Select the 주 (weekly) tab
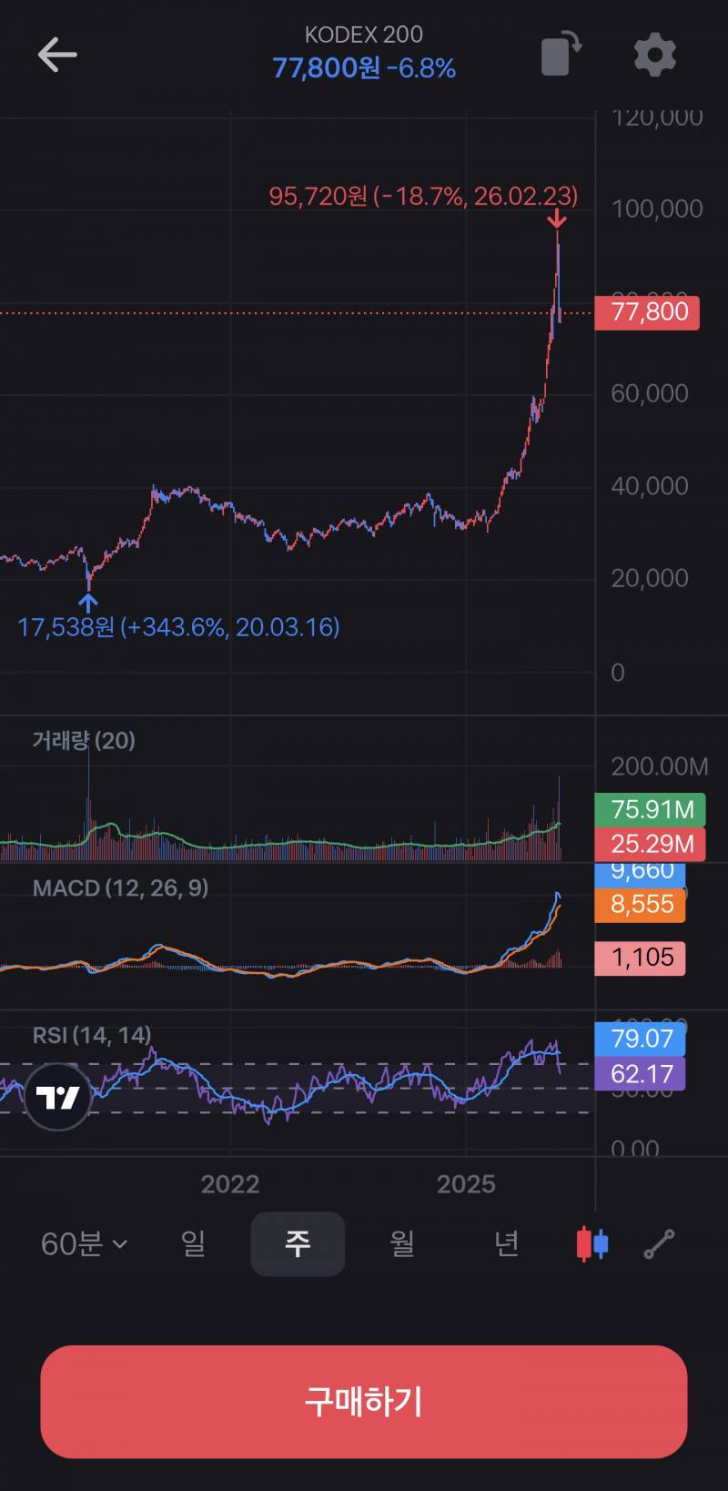Viewport: 728px width, 1491px height. (298, 1243)
